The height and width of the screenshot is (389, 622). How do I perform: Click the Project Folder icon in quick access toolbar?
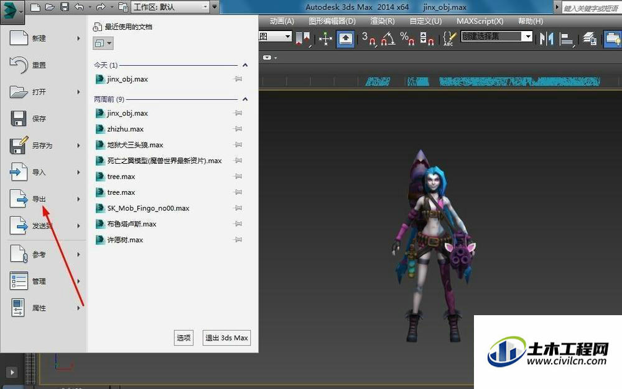coord(123,7)
